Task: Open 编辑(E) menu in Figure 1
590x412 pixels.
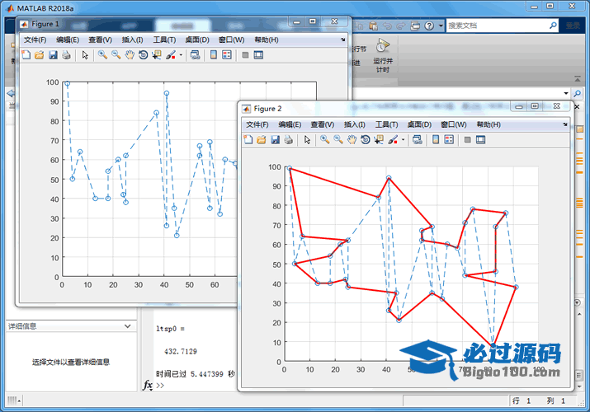Action: pos(68,40)
